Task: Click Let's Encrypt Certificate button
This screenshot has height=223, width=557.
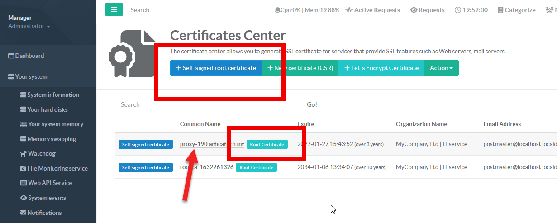Action: [381, 68]
